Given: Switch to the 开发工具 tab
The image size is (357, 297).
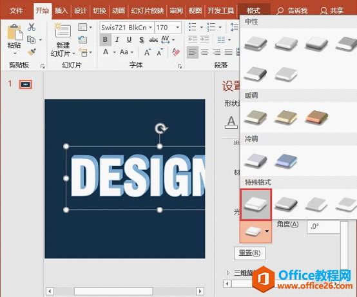Looking at the screenshot, I should coord(221,10).
